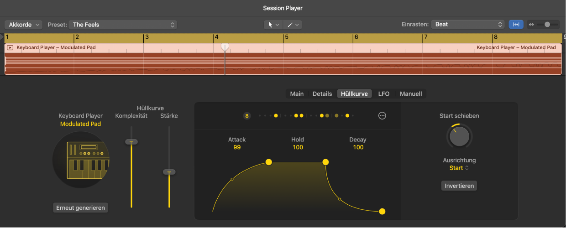Click the region play icon on Keyboard Player

10,47
